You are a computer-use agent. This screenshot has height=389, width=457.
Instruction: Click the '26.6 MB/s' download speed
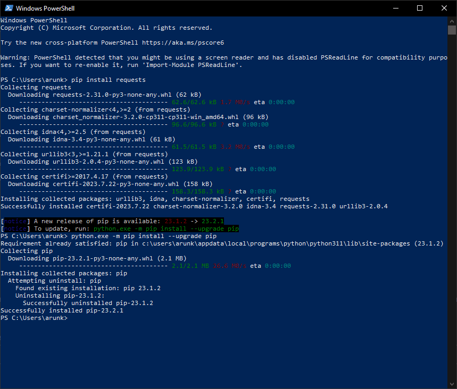[x=230, y=266]
